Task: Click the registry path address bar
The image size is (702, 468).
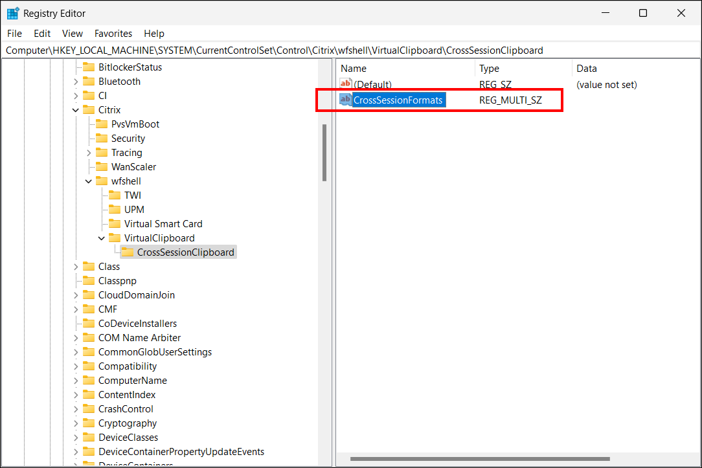Action: pos(351,50)
